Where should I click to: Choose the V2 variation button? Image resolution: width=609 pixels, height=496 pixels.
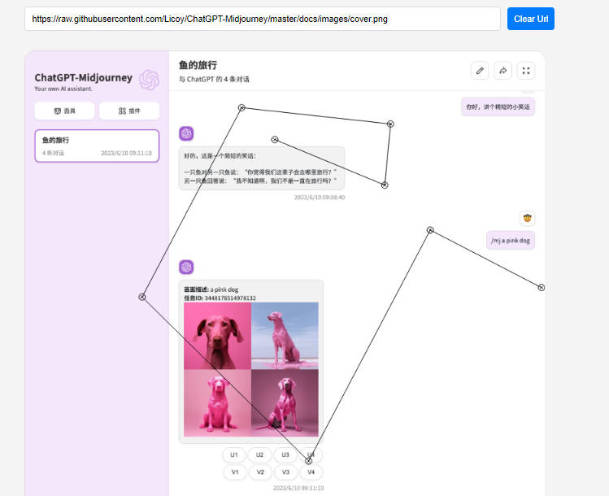click(x=259, y=472)
